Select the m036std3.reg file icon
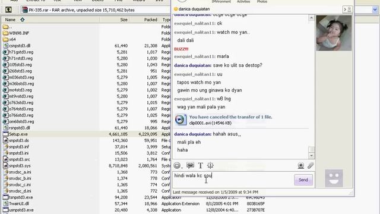Screen dimensions: 380x214 5,77
